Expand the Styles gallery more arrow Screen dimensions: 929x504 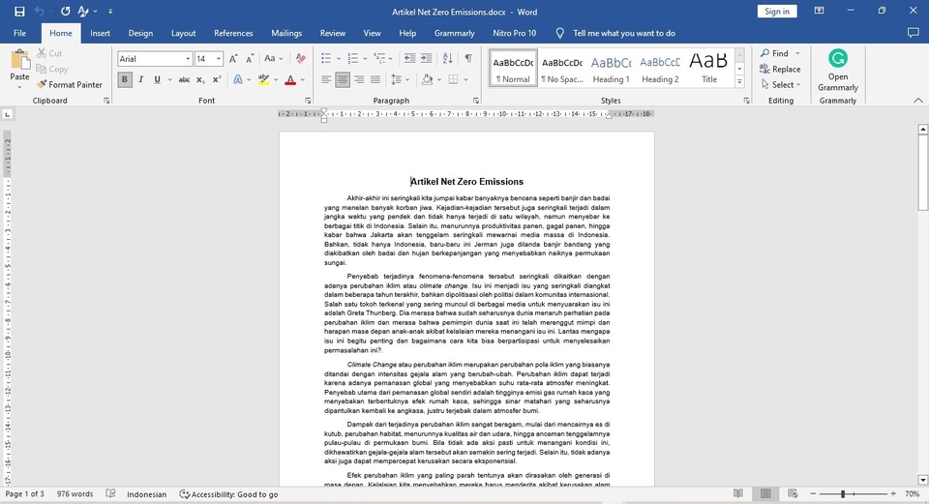[739, 83]
